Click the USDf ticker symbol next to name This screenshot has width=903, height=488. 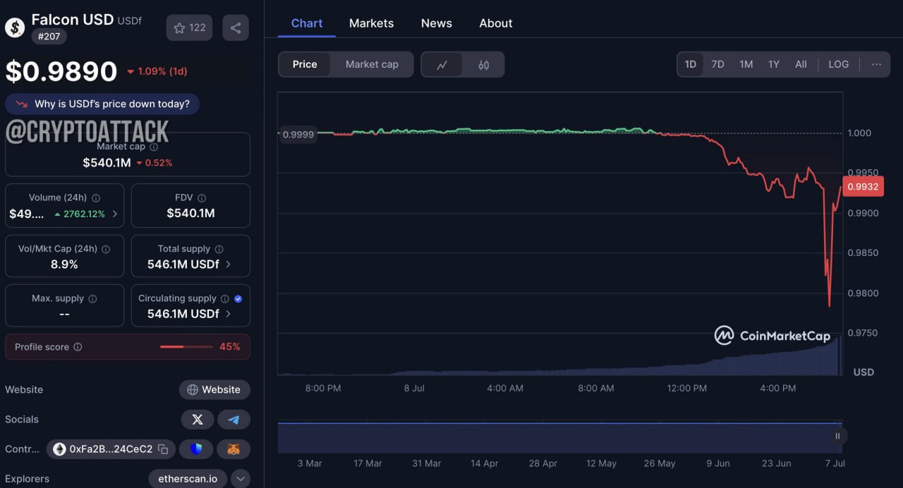click(x=129, y=21)
